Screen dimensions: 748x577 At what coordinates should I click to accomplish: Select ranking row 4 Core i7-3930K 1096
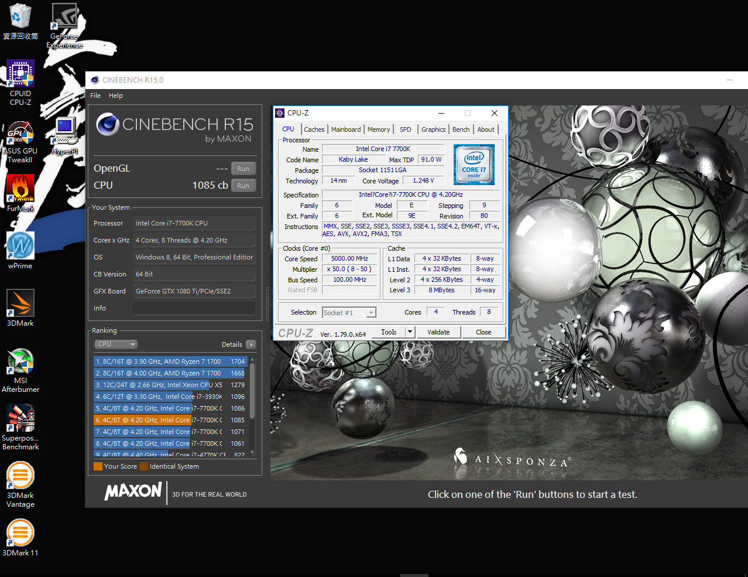170,397
